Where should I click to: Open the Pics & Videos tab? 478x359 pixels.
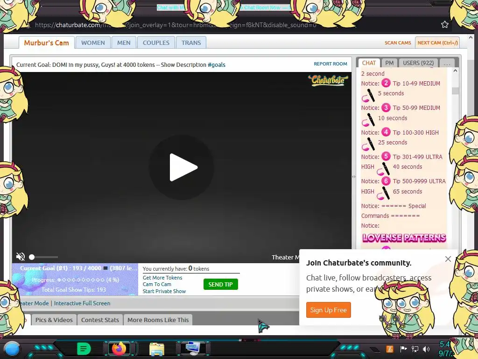coord(54,320)
